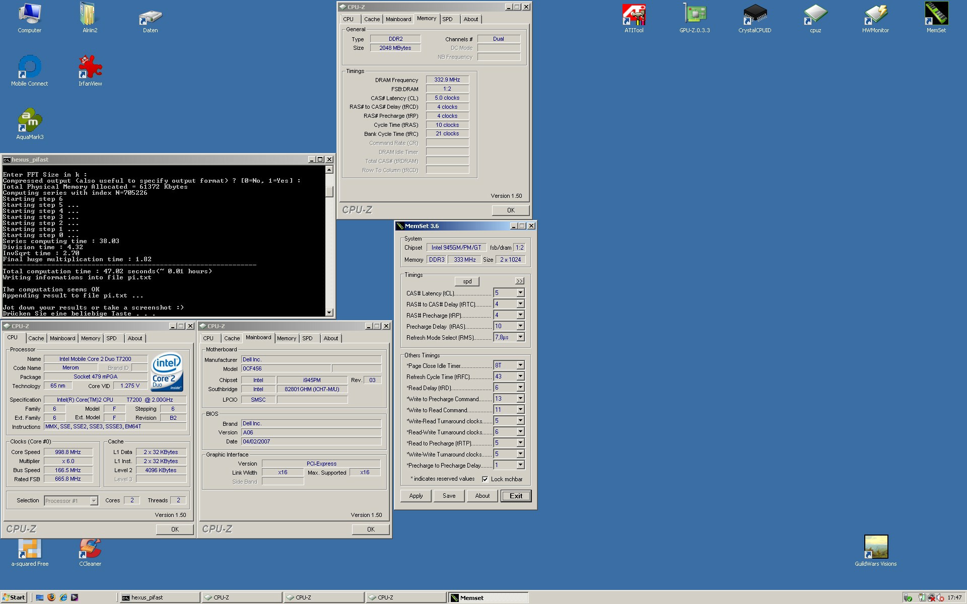Open Read to Precharge (tRTP) dropdown

click(x=520, y=443)
